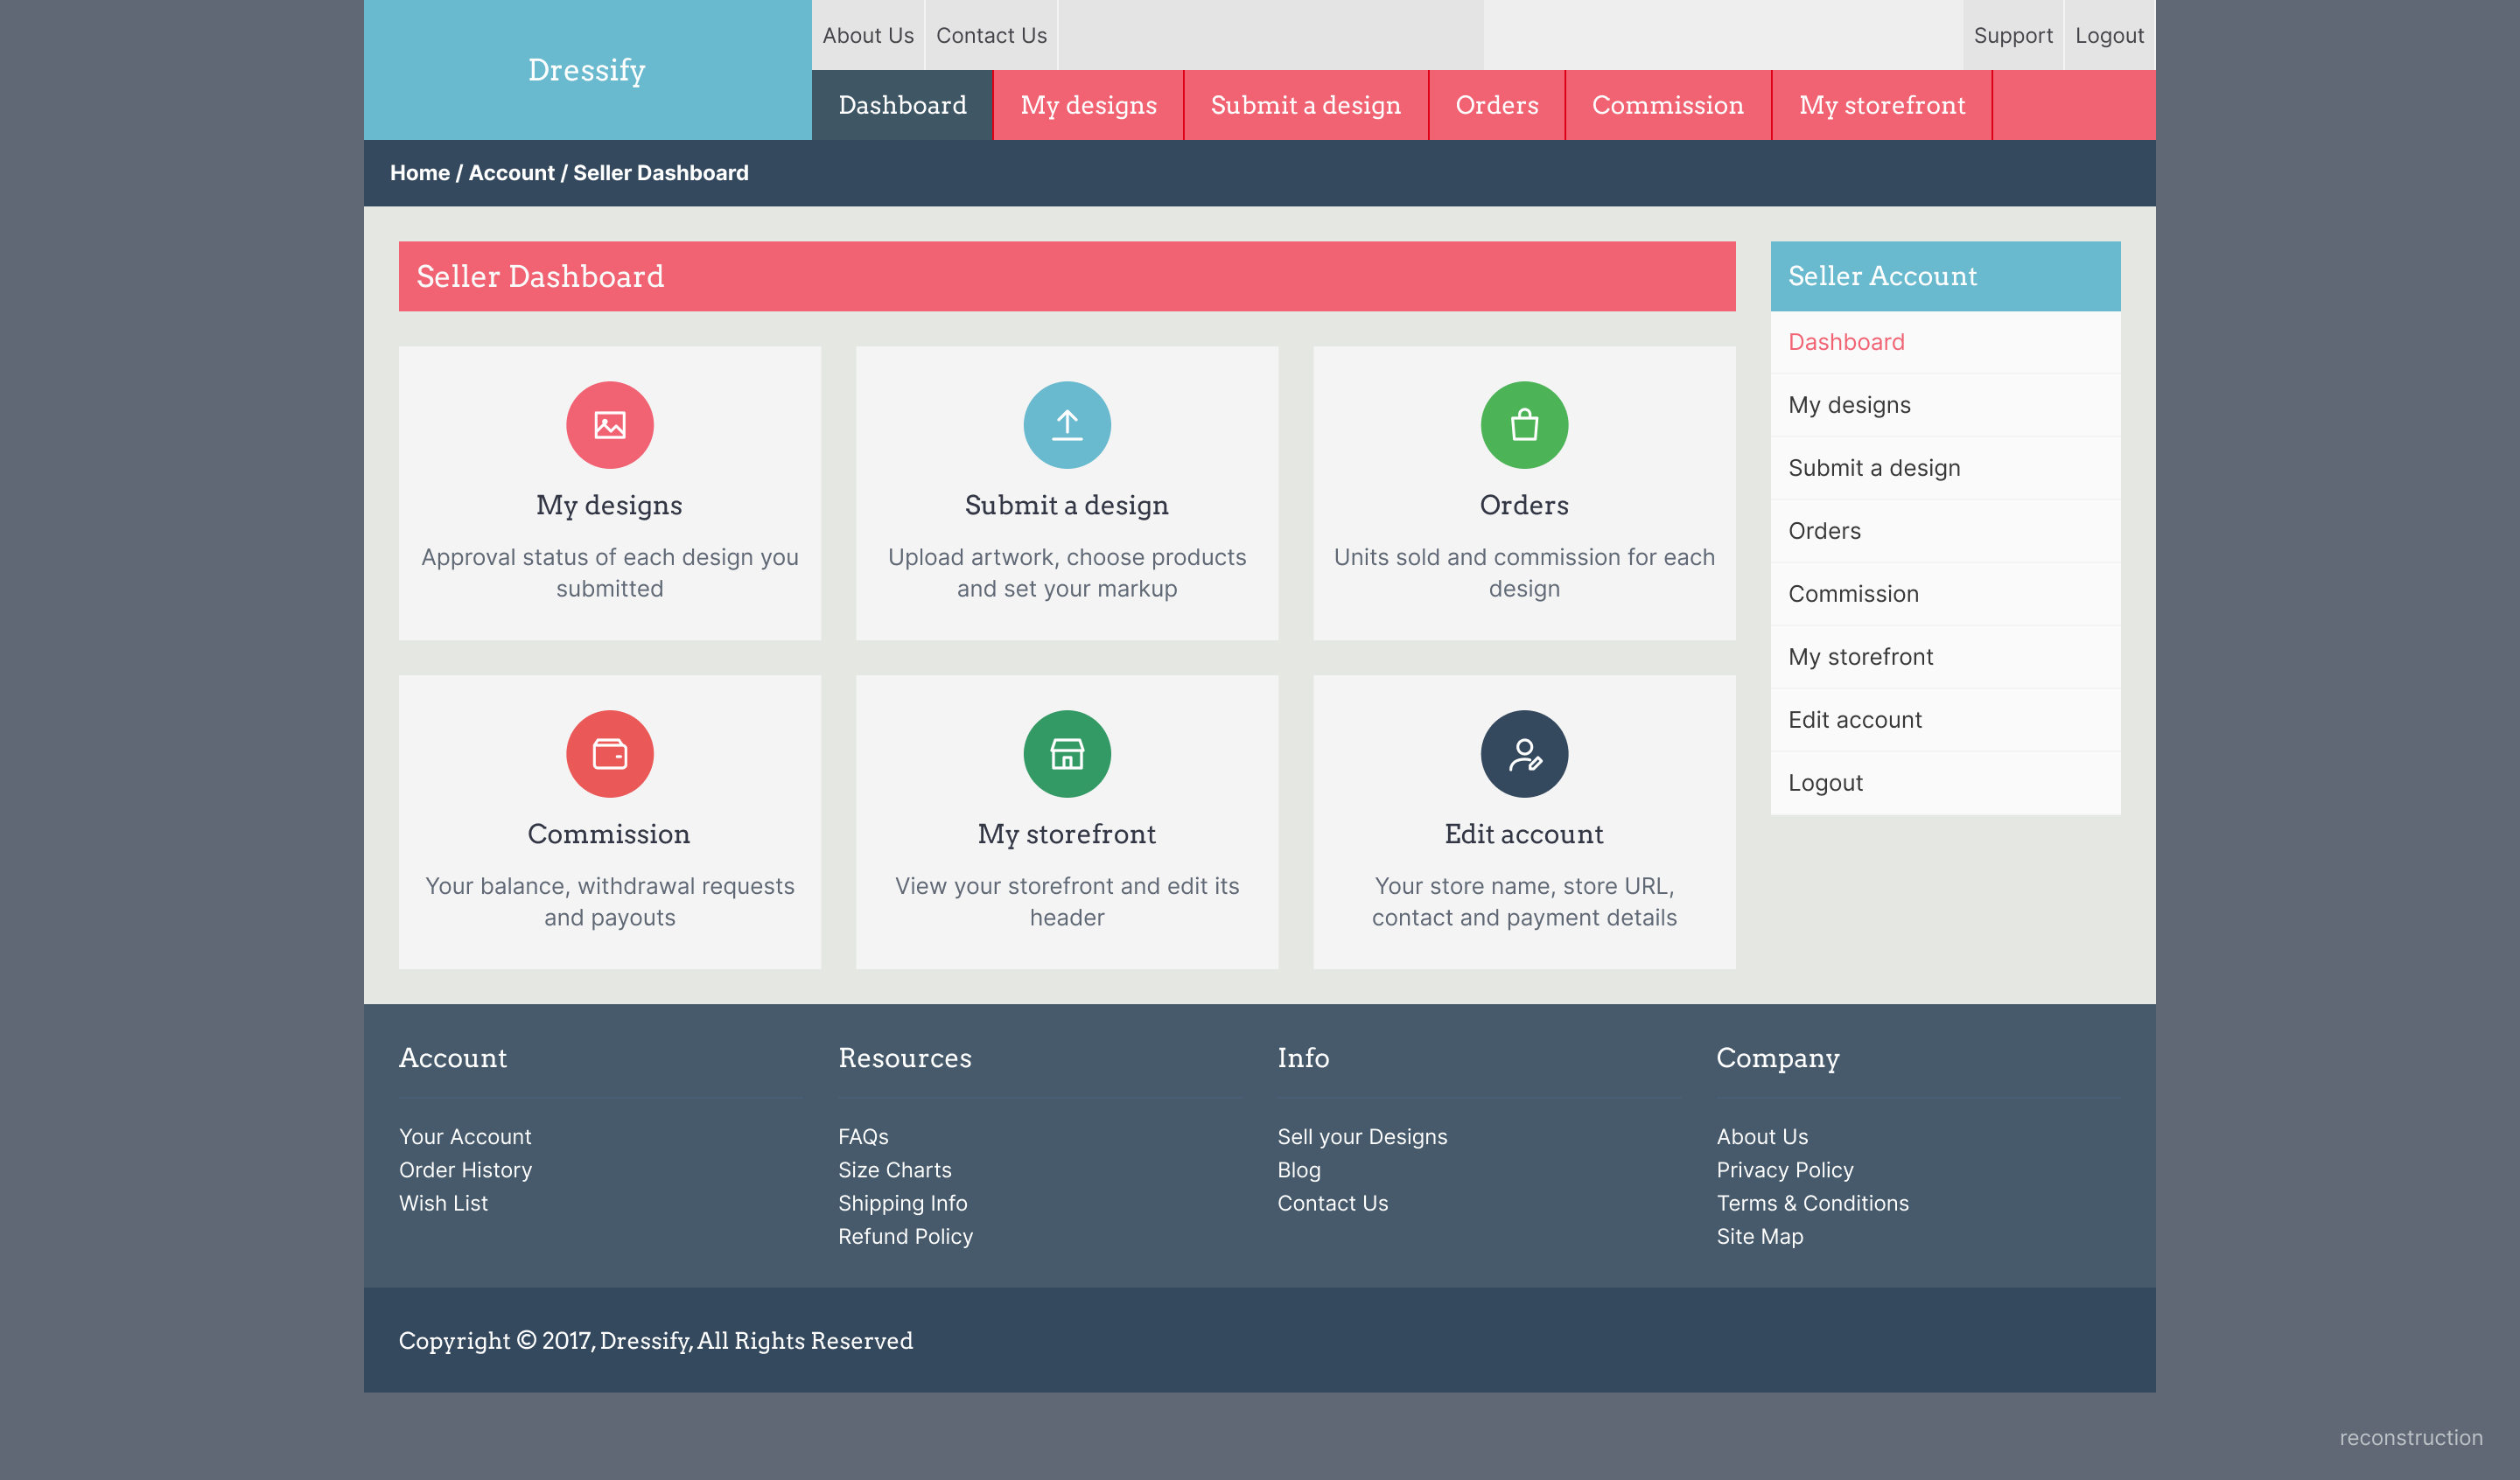View Size Charts footer link
The height and width of the screenshot is (1480, 2520).
pos(895,1170)
